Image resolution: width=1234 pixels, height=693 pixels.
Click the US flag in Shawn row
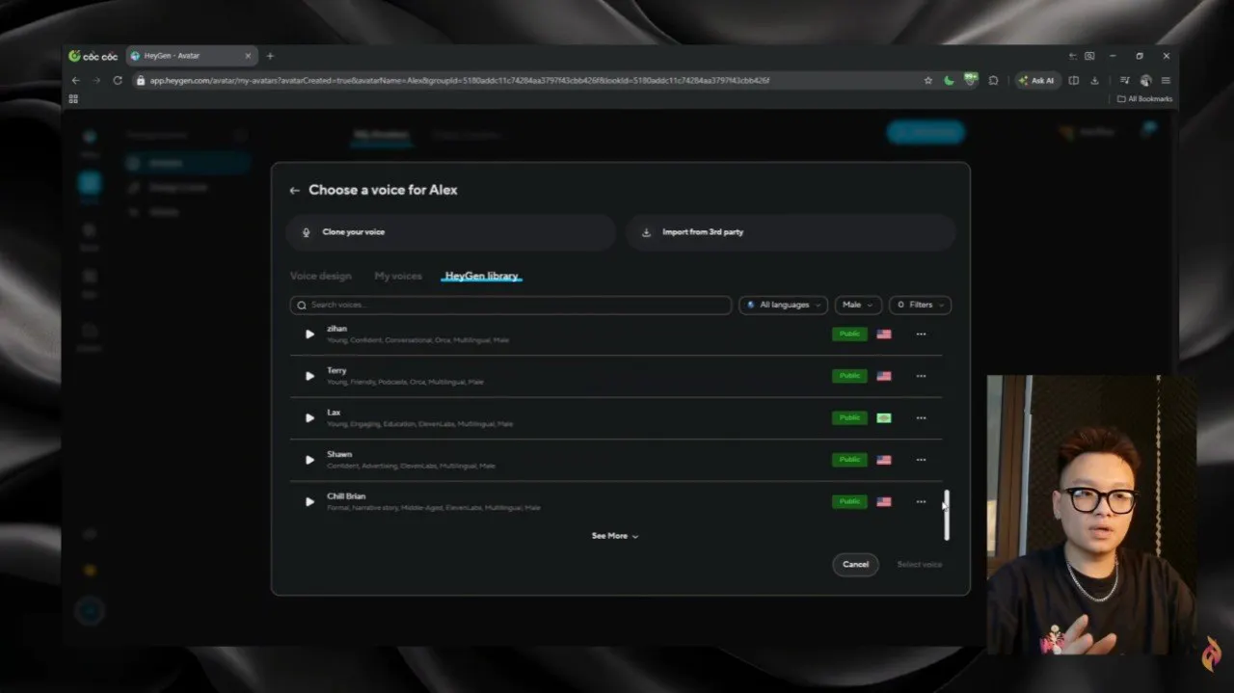(x=884, y=460)
